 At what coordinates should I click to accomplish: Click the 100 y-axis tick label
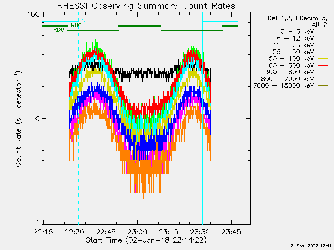point(33,15)
